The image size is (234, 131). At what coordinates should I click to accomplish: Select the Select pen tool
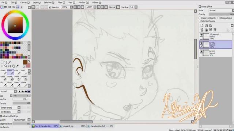(17, 78)
